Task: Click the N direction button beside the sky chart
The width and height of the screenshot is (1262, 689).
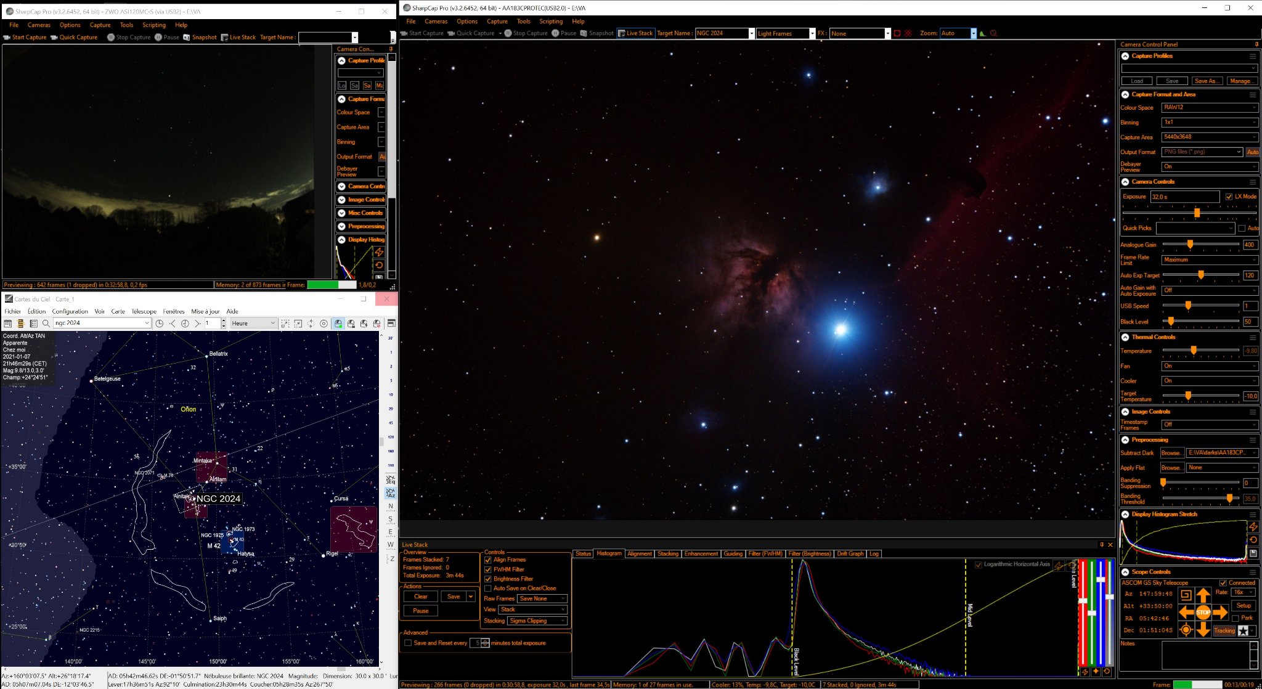Action: [390, 507]
